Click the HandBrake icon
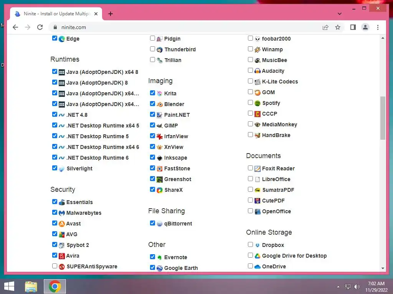Viewport: 393px width, 294px height. [258, 136]
